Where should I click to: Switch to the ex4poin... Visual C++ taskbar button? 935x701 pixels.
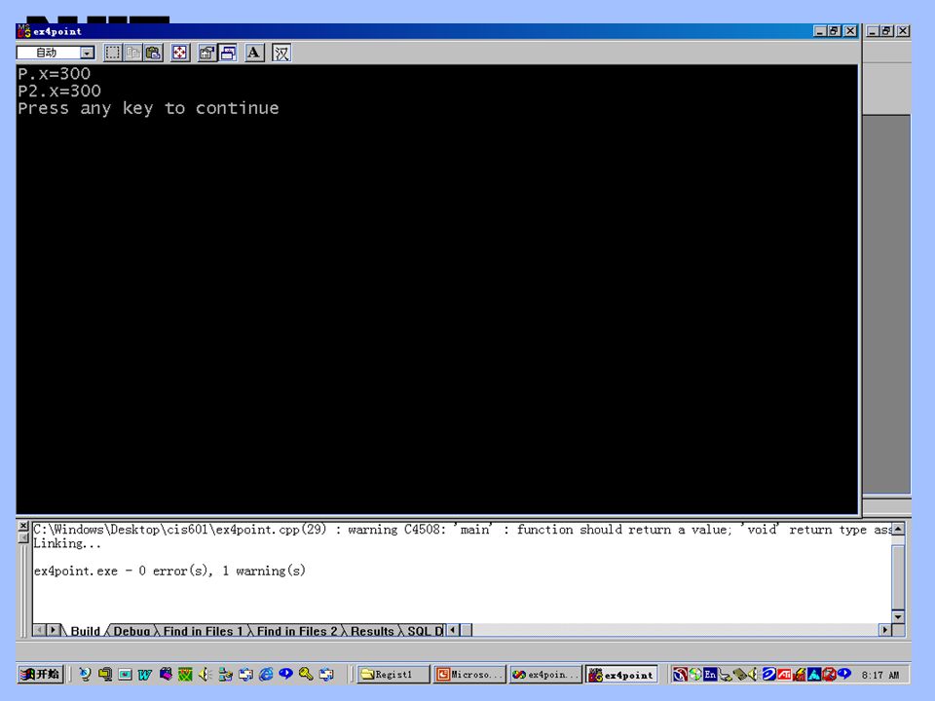tap(545, 674)
